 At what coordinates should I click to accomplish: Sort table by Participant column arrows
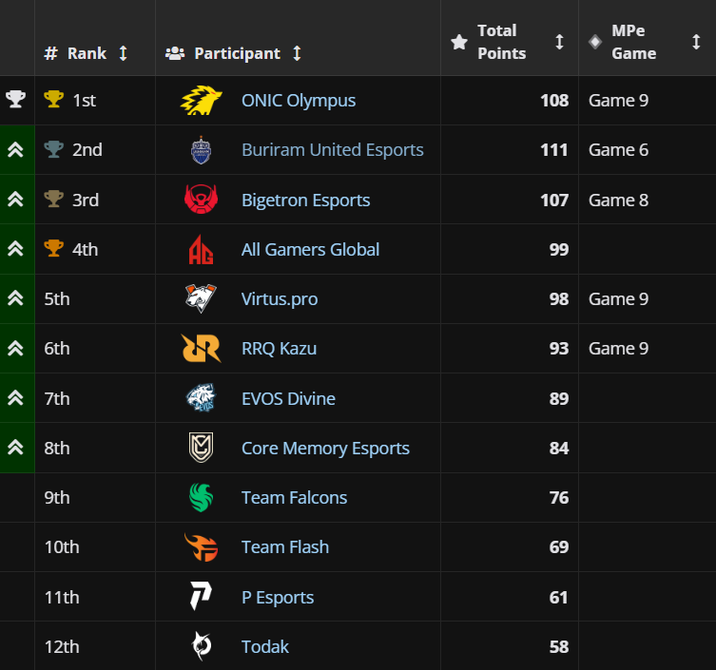pos(297,53)
